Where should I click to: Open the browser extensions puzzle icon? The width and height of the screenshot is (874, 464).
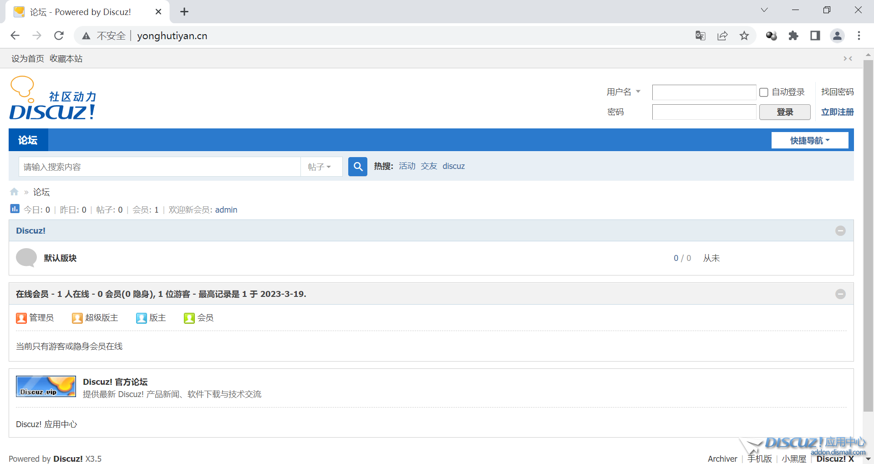(793, 36)
